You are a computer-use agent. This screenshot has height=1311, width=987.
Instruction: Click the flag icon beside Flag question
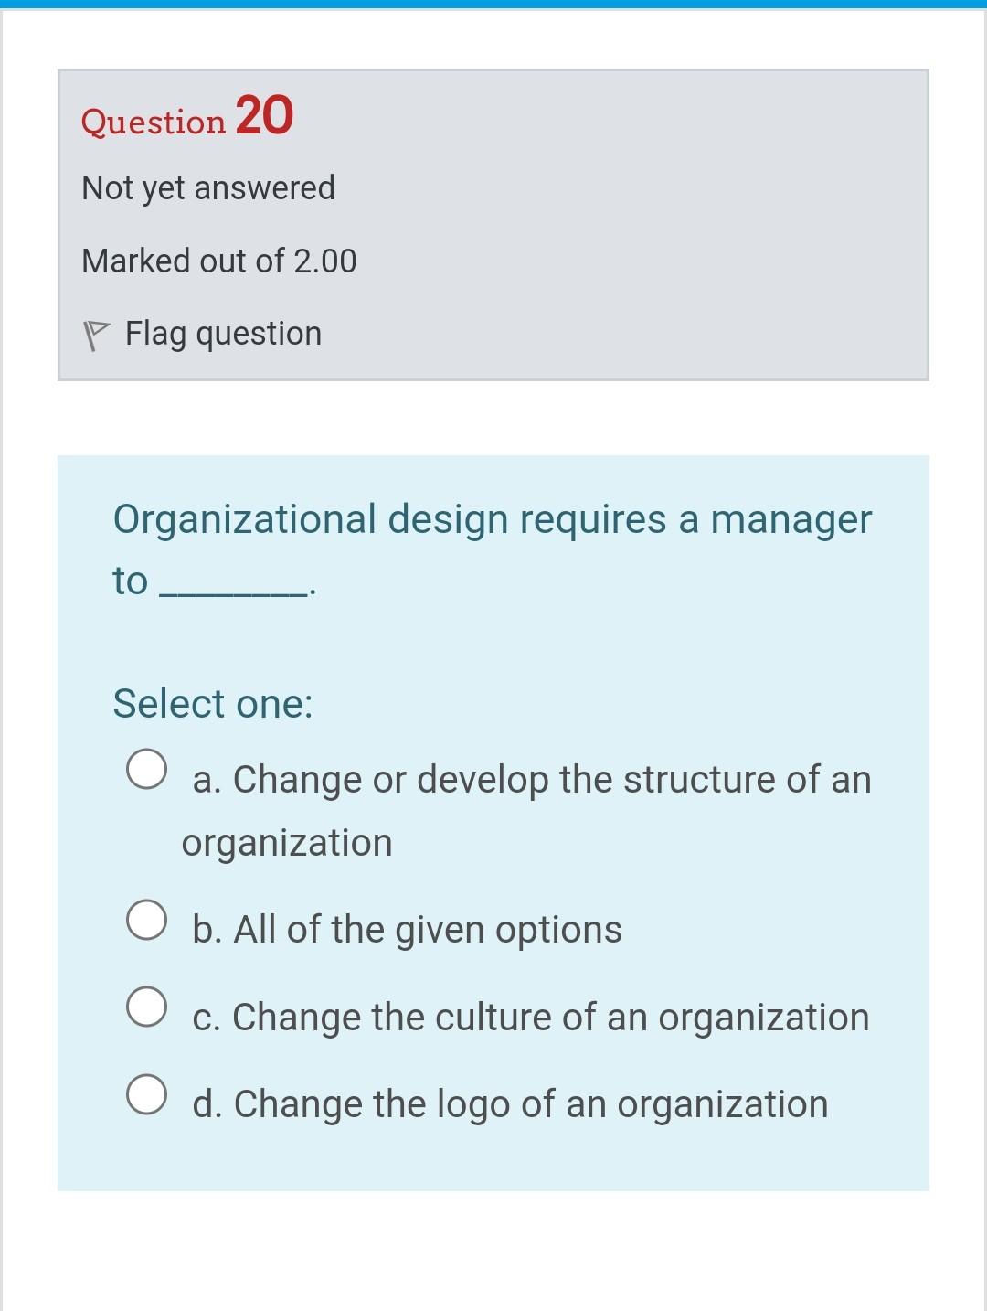[x=96, y=336]
